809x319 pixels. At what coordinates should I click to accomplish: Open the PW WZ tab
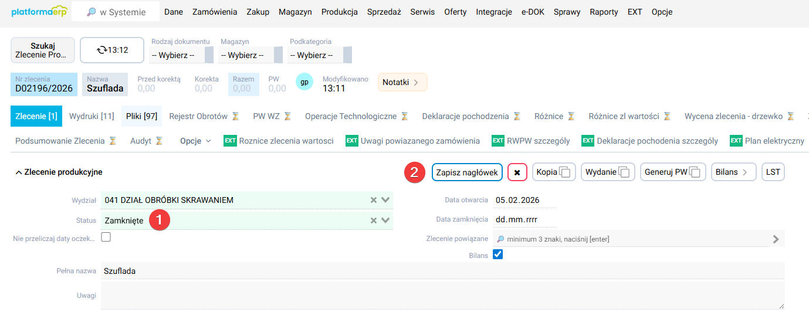(x=272, y=116)
